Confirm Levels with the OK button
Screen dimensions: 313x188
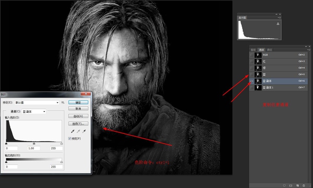(78, 102)
